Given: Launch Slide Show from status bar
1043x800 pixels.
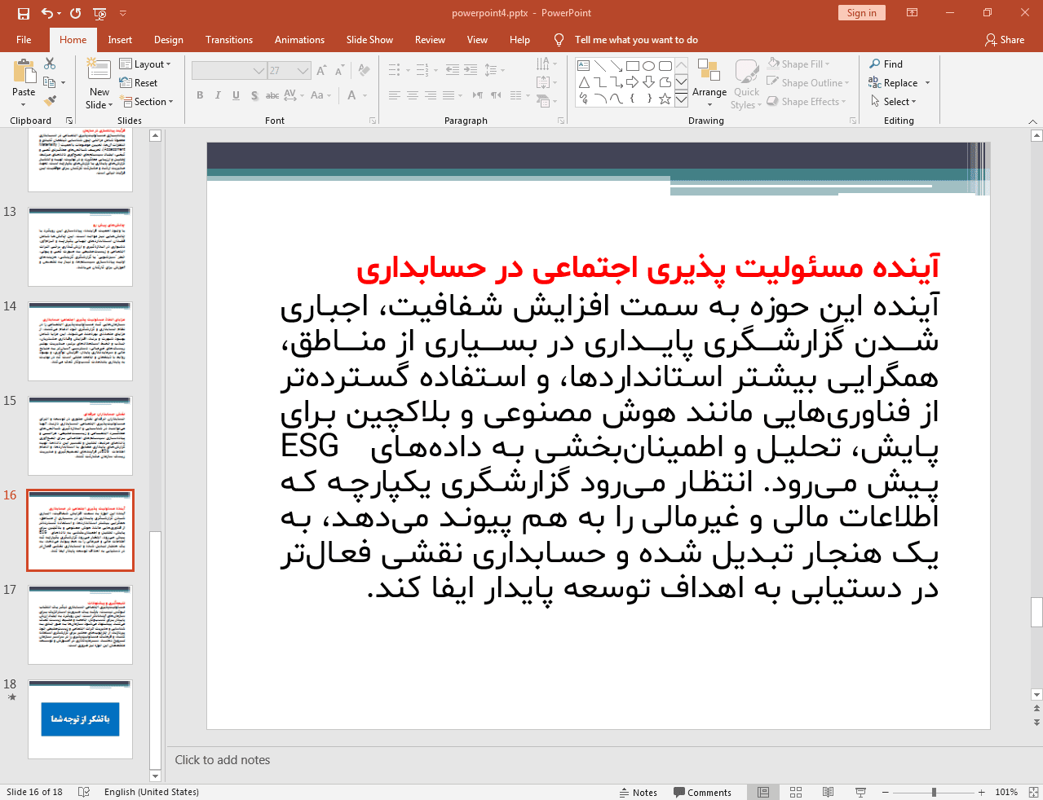Looking at the screenshot, I should (860, 792).
